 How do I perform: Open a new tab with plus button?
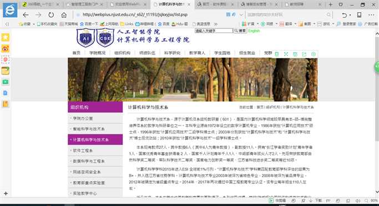331,4
